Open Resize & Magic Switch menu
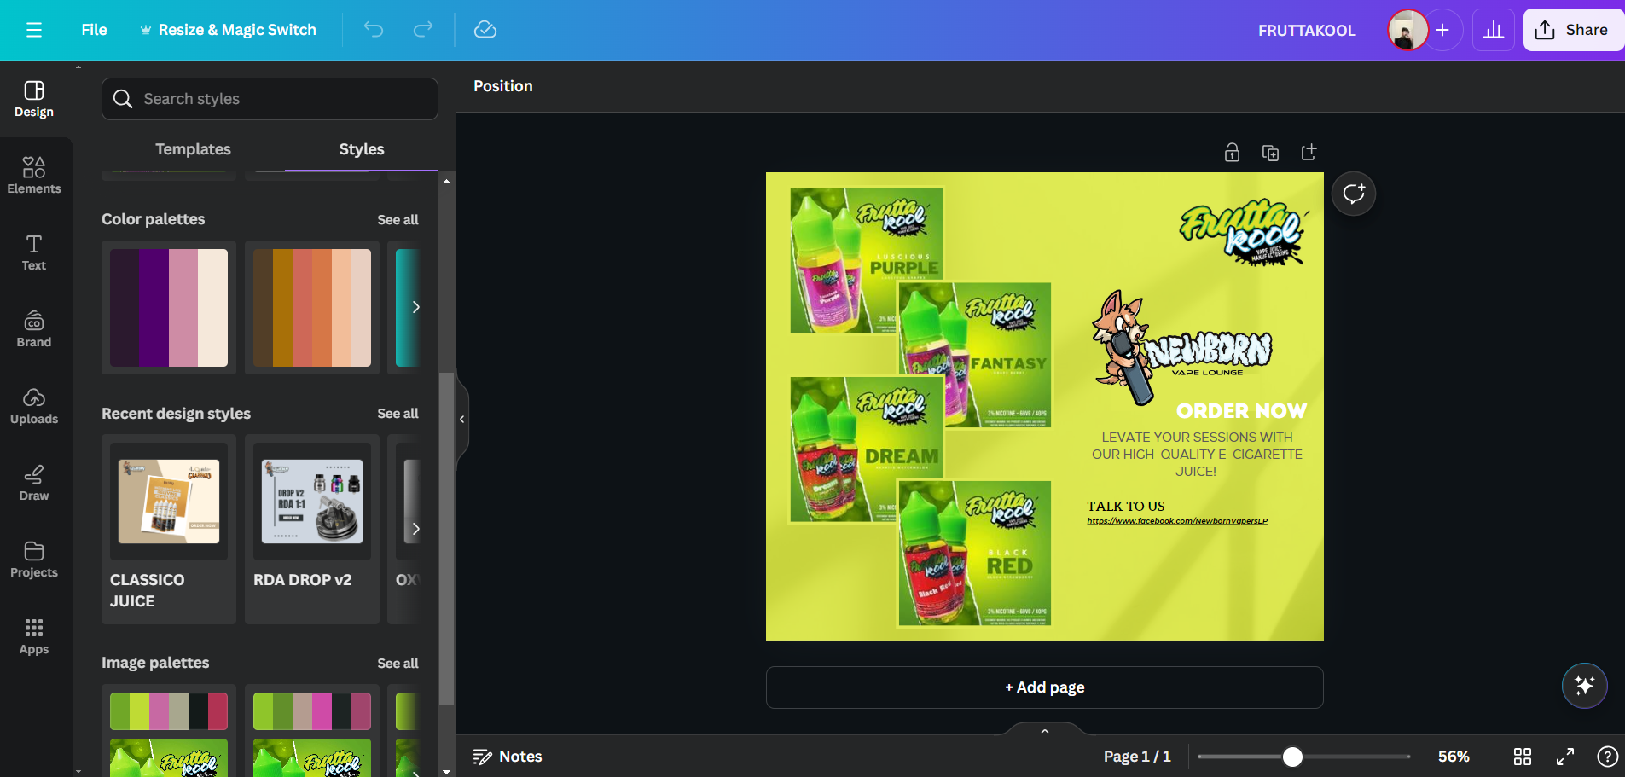 (x=228, y=30)
